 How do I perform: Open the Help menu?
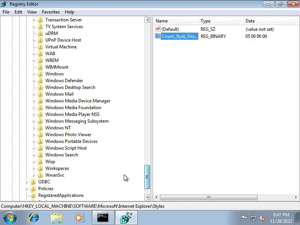pyautogui.click(x=69, y=12)
